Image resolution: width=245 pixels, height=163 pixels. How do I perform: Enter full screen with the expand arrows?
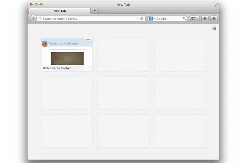pos(216,5)
